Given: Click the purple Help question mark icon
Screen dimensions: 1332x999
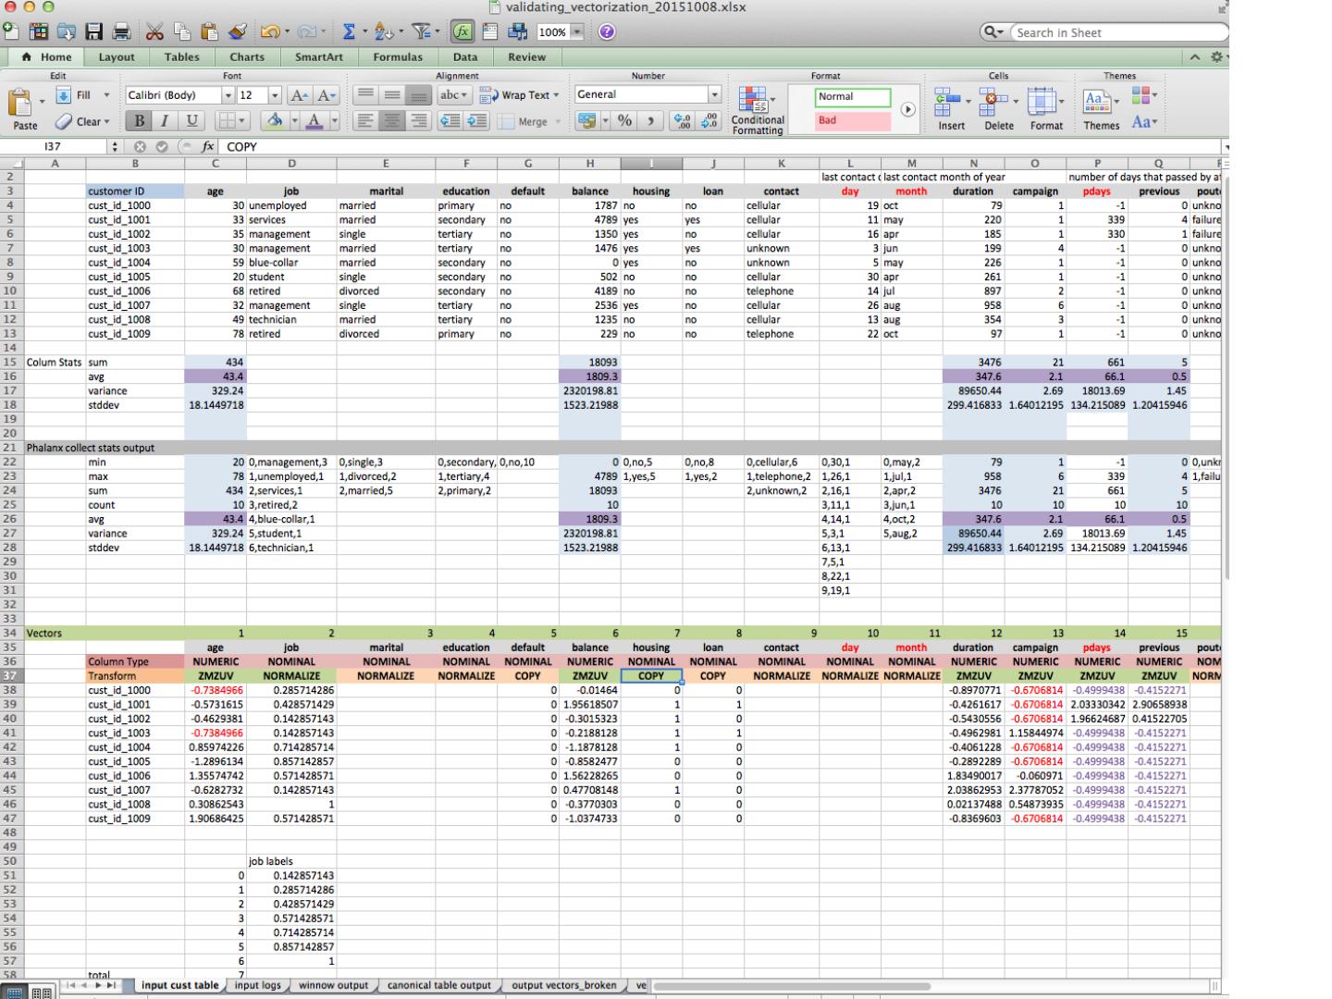Looking at the screenshot, I should click(607, 32).
